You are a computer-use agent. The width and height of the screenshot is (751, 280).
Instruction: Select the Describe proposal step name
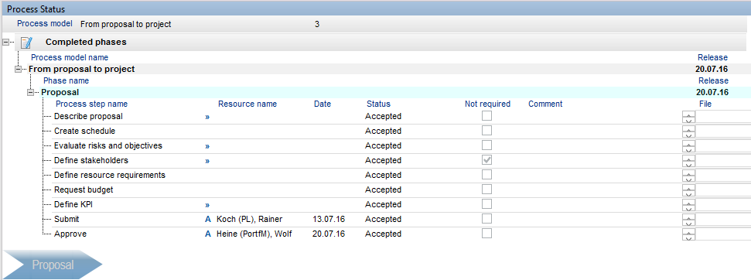(88, 116)
